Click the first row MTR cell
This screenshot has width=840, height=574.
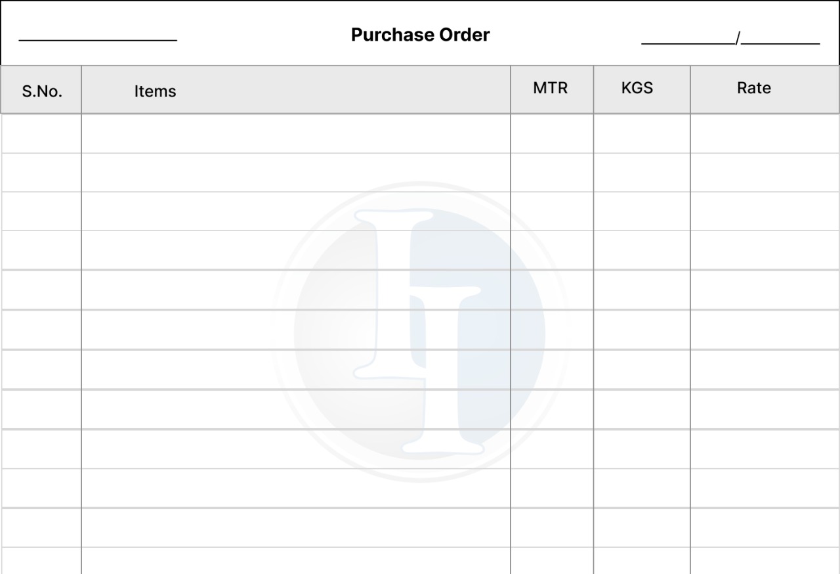pyautogui.click(x=551, y=134)
